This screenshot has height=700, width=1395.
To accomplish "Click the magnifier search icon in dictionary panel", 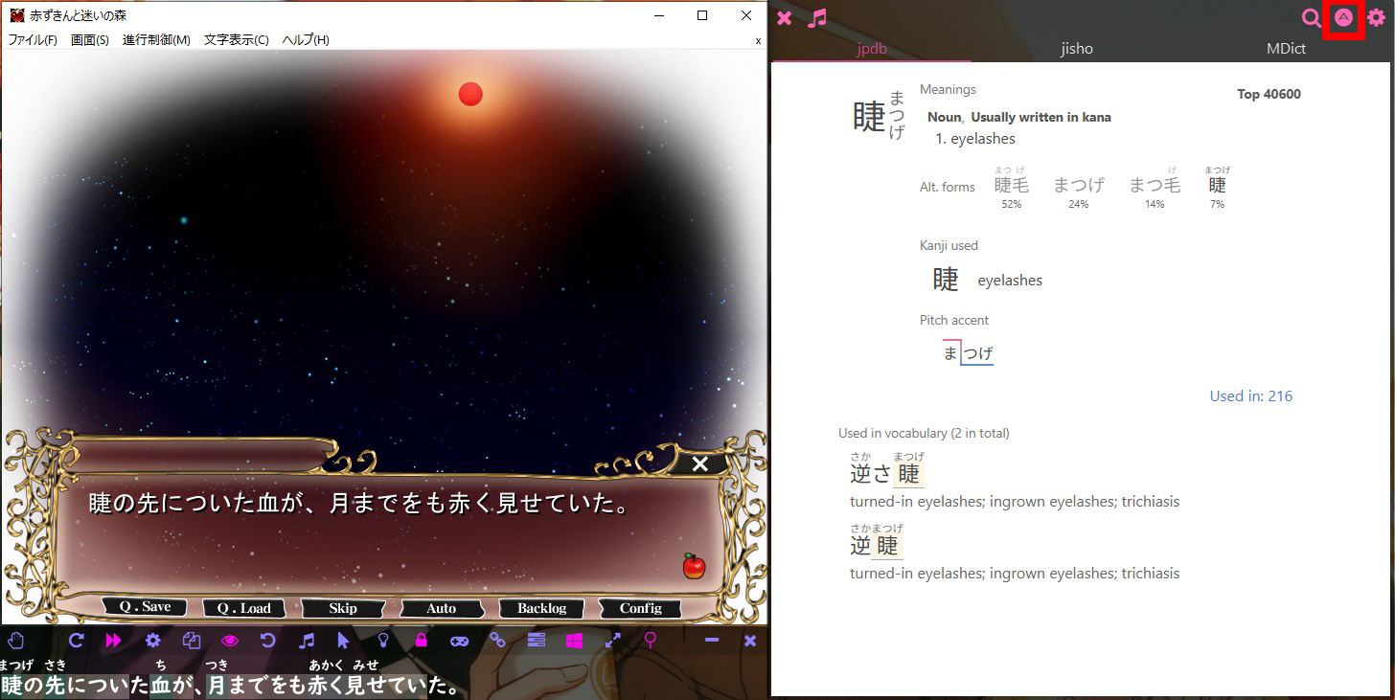I will pyautogui.click(x=1311, y=17).
